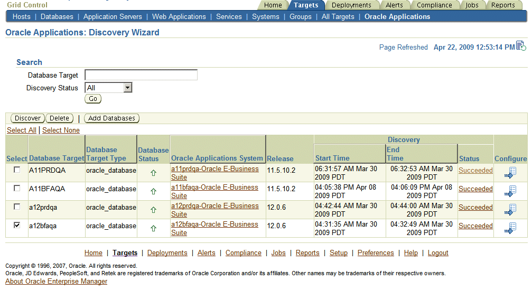
Task: Open Configure icon for a12bfaqa row
Action: pyautogui.click(x=510, y=228)
